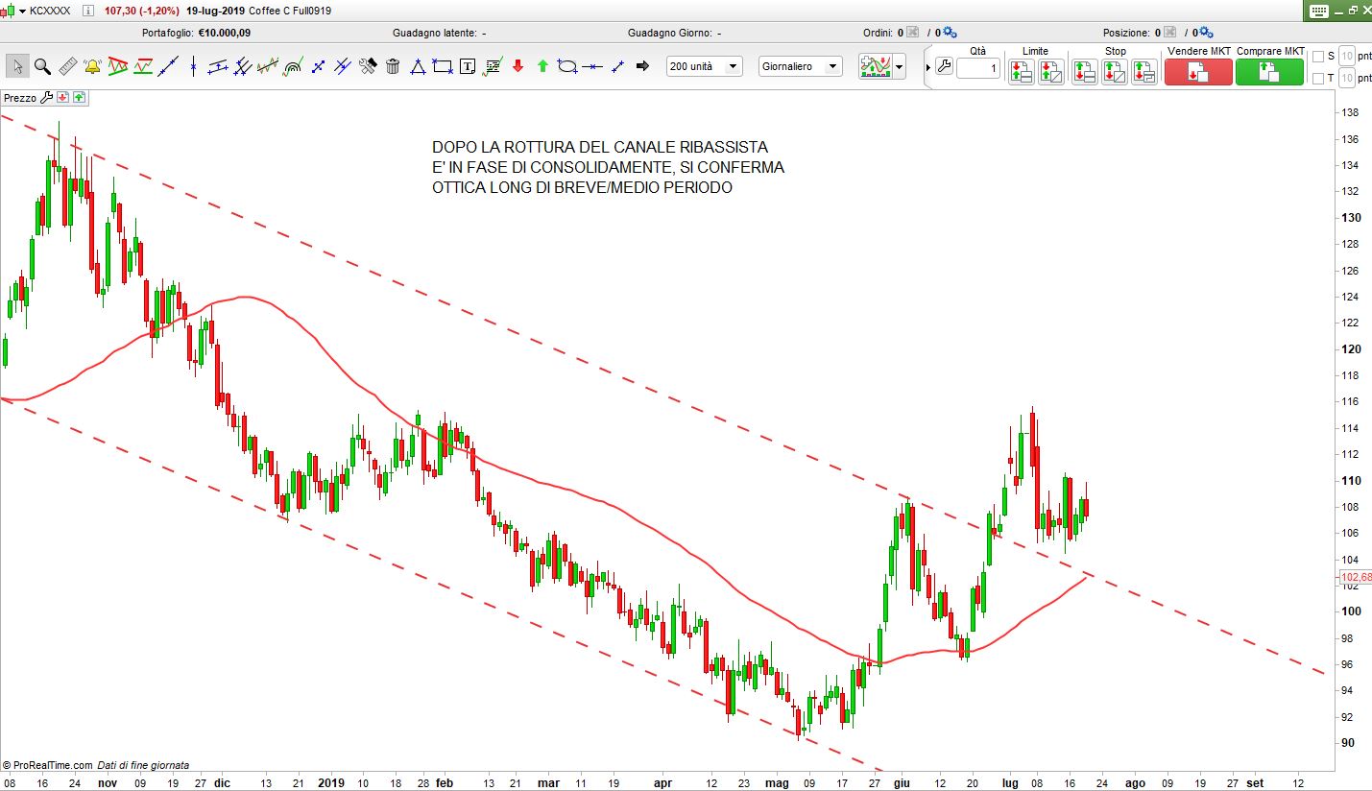Image resolution: width=1372 pixels, height=791 pixels.
Task: Select the text box annotation tool
Action: click(468, 66)
